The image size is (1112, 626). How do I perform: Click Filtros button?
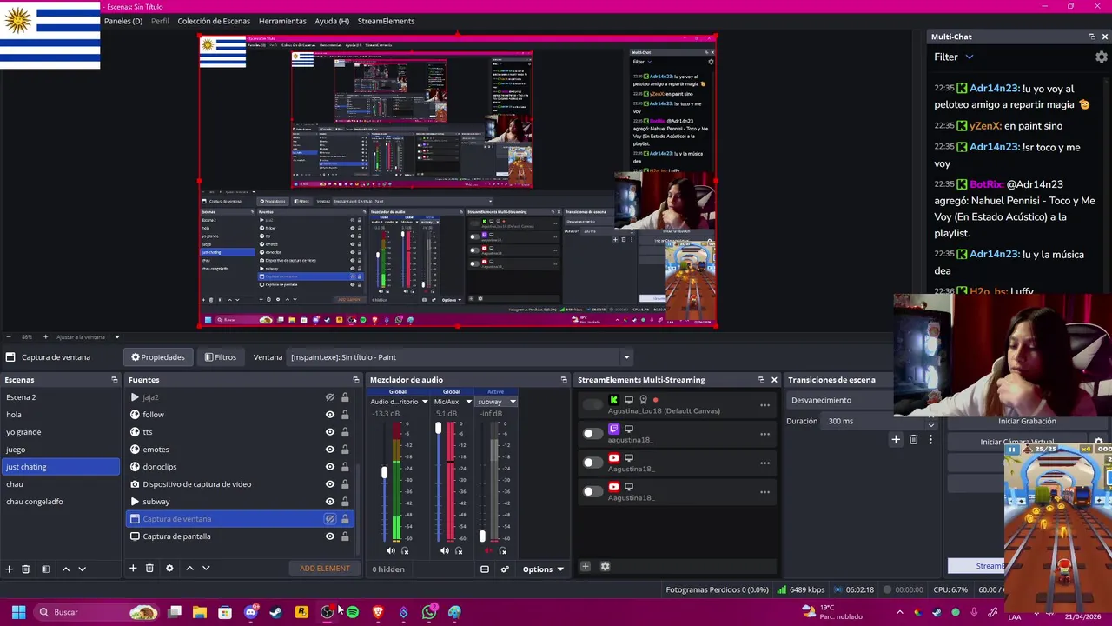pos(220,357)
